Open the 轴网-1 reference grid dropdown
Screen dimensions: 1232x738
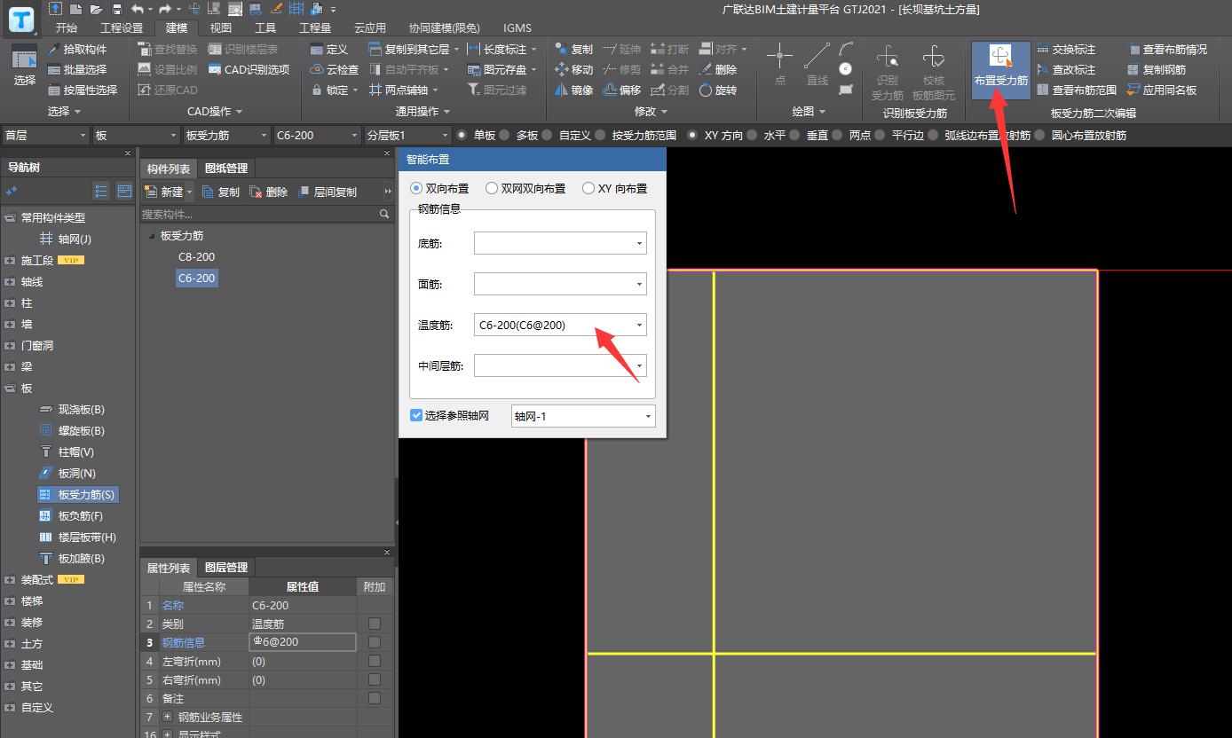(x=583, y=416)
